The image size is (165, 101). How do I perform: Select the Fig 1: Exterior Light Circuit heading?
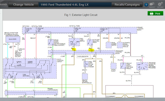coord(81,15)
